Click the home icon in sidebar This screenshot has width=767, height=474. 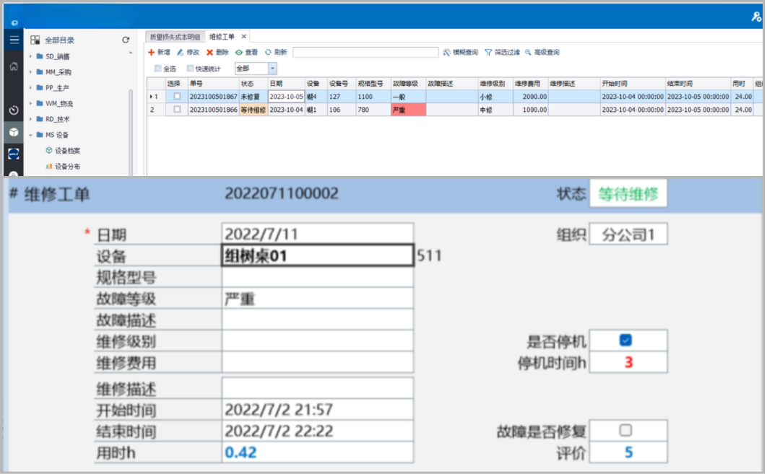[x=14, y=66]
